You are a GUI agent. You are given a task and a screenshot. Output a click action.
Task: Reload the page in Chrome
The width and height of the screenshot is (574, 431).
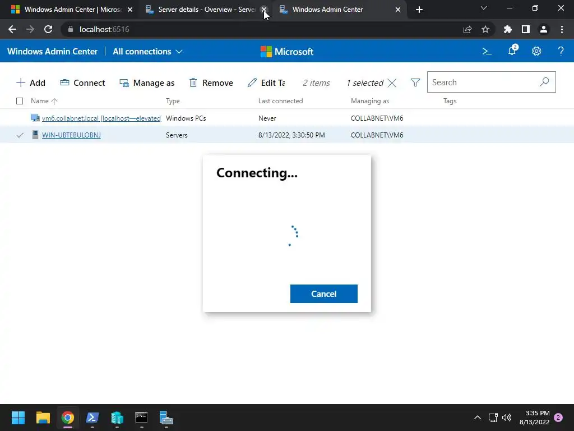click(48, 29)
